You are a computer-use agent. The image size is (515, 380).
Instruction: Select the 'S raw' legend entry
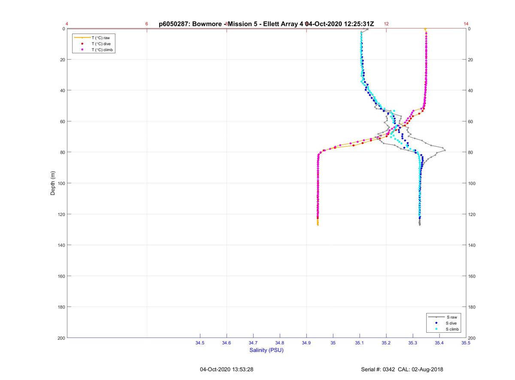pos(444,317)
